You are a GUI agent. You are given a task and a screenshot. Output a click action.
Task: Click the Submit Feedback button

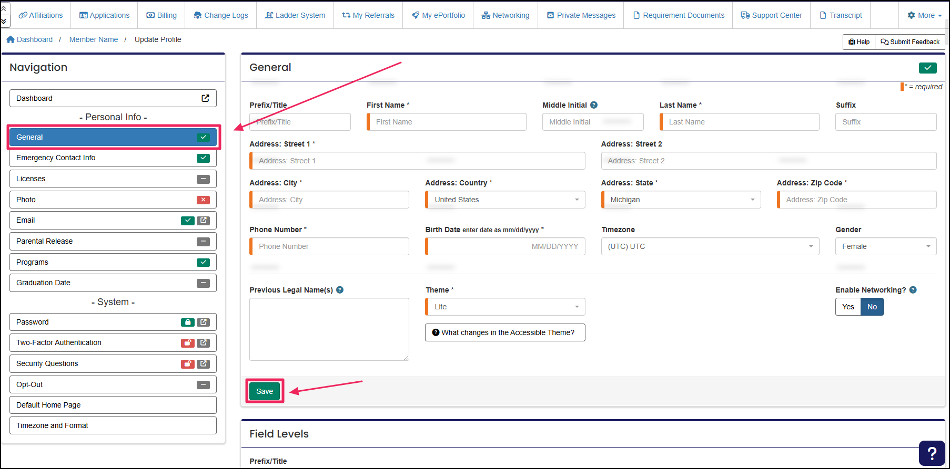coord(910,42)
